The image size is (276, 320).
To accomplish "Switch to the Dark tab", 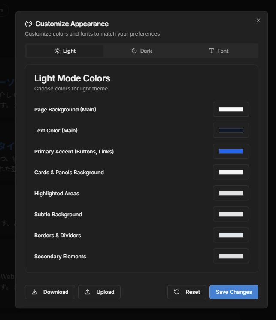I will point(142,51).
